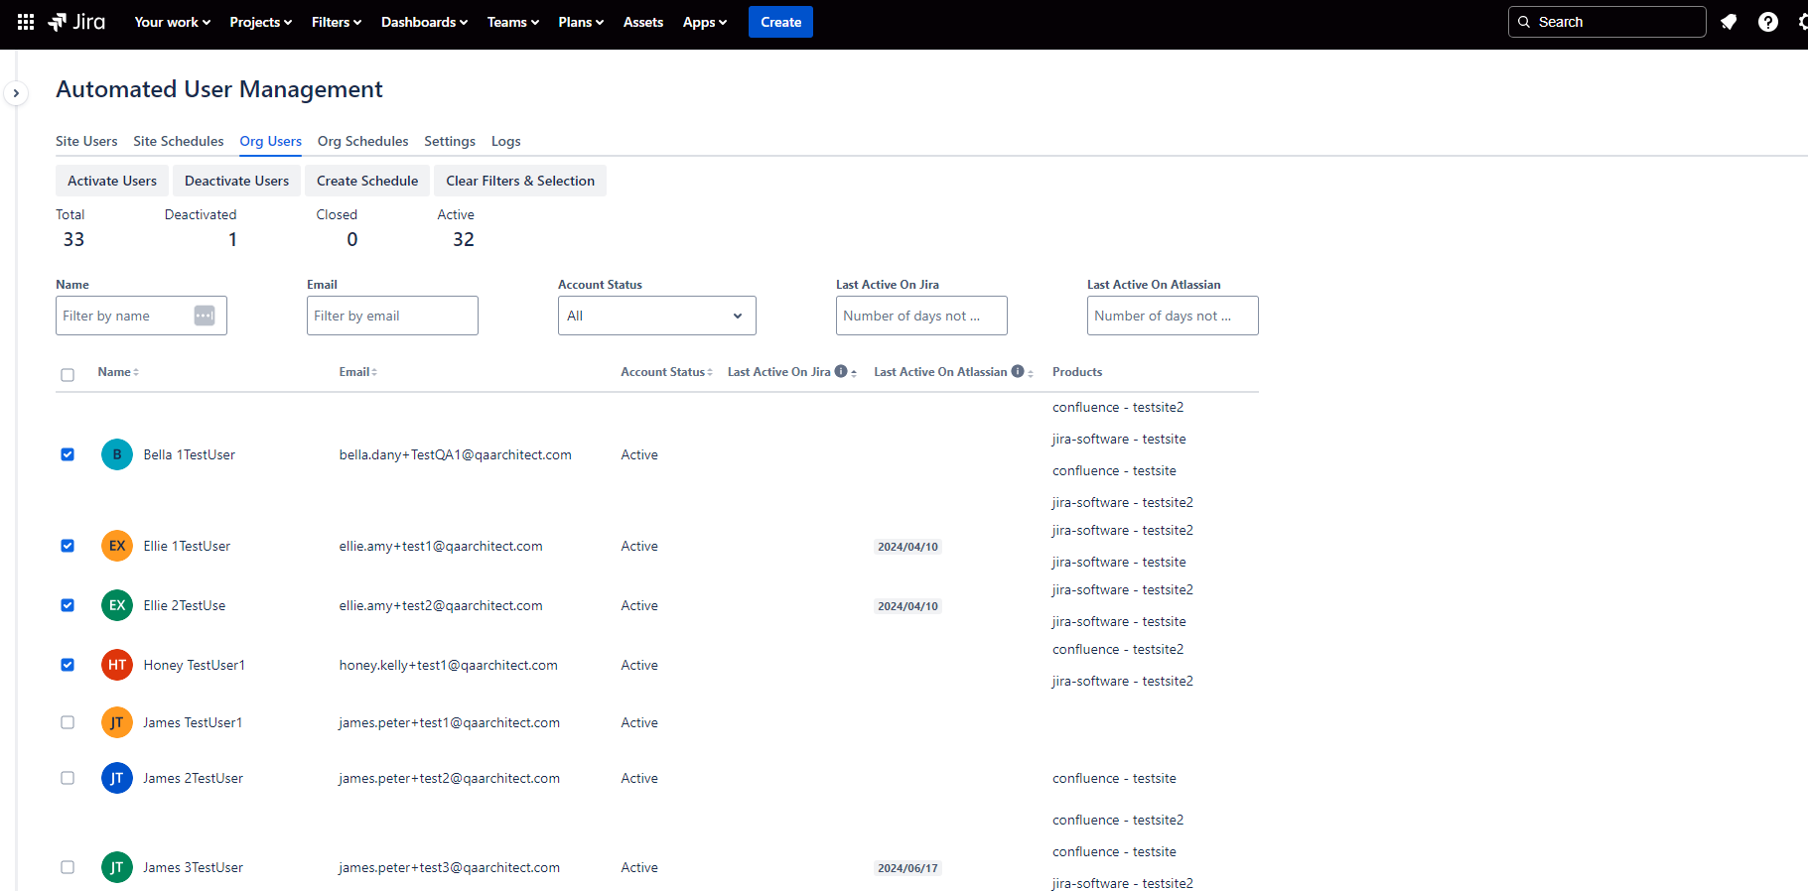This screenshot has height=891, width=1808.
Task: Select the Org Users tab
Action: (271, 141)
